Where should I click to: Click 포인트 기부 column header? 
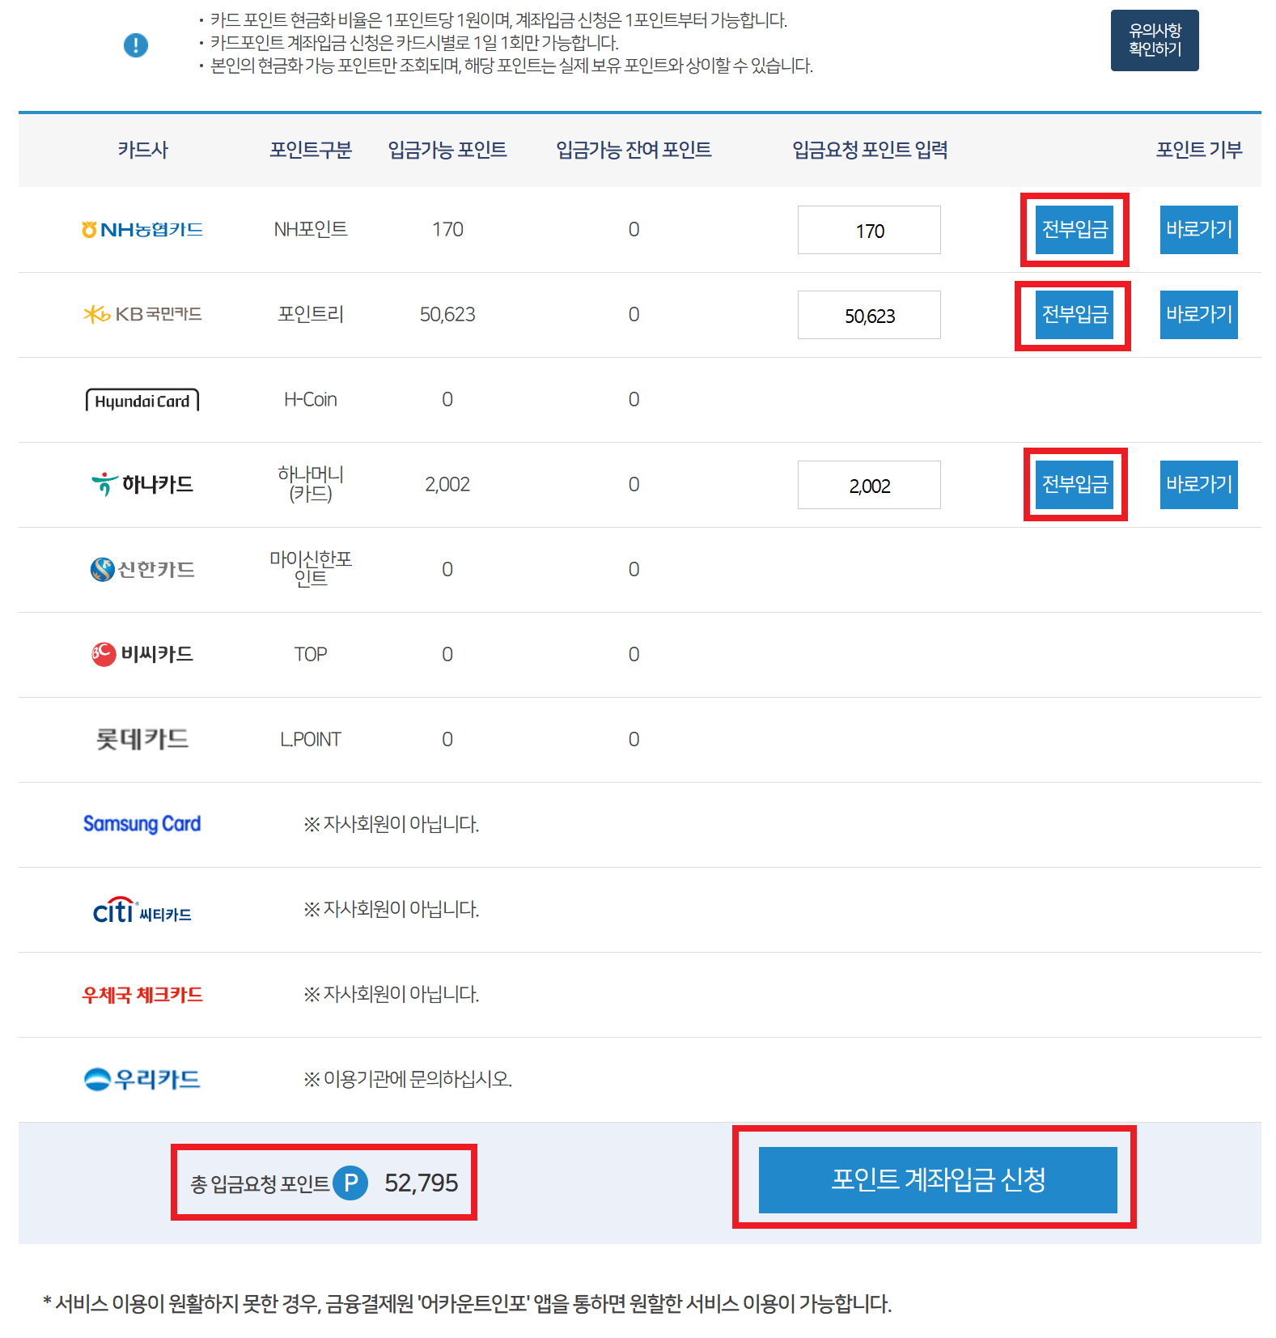pos(1199,150)
